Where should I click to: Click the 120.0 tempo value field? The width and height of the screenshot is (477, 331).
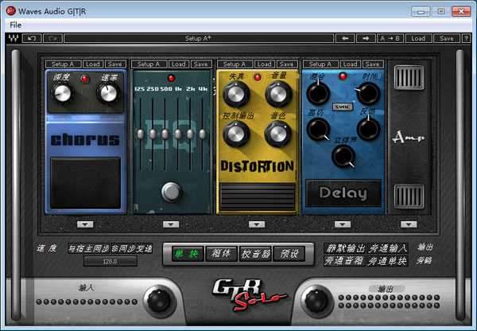[109, 261]
